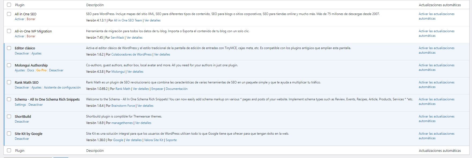The width and height of the screenshot is (472, 158).
Task: Click the Go Pro link for Molongui
Action: (x=41, y=70)
